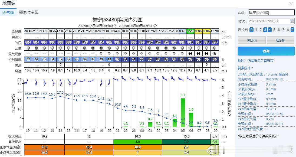Select the dark green 7.0 累计降水 cell
This screenshot has width=296, height=157.
click(x=186, y=142)
